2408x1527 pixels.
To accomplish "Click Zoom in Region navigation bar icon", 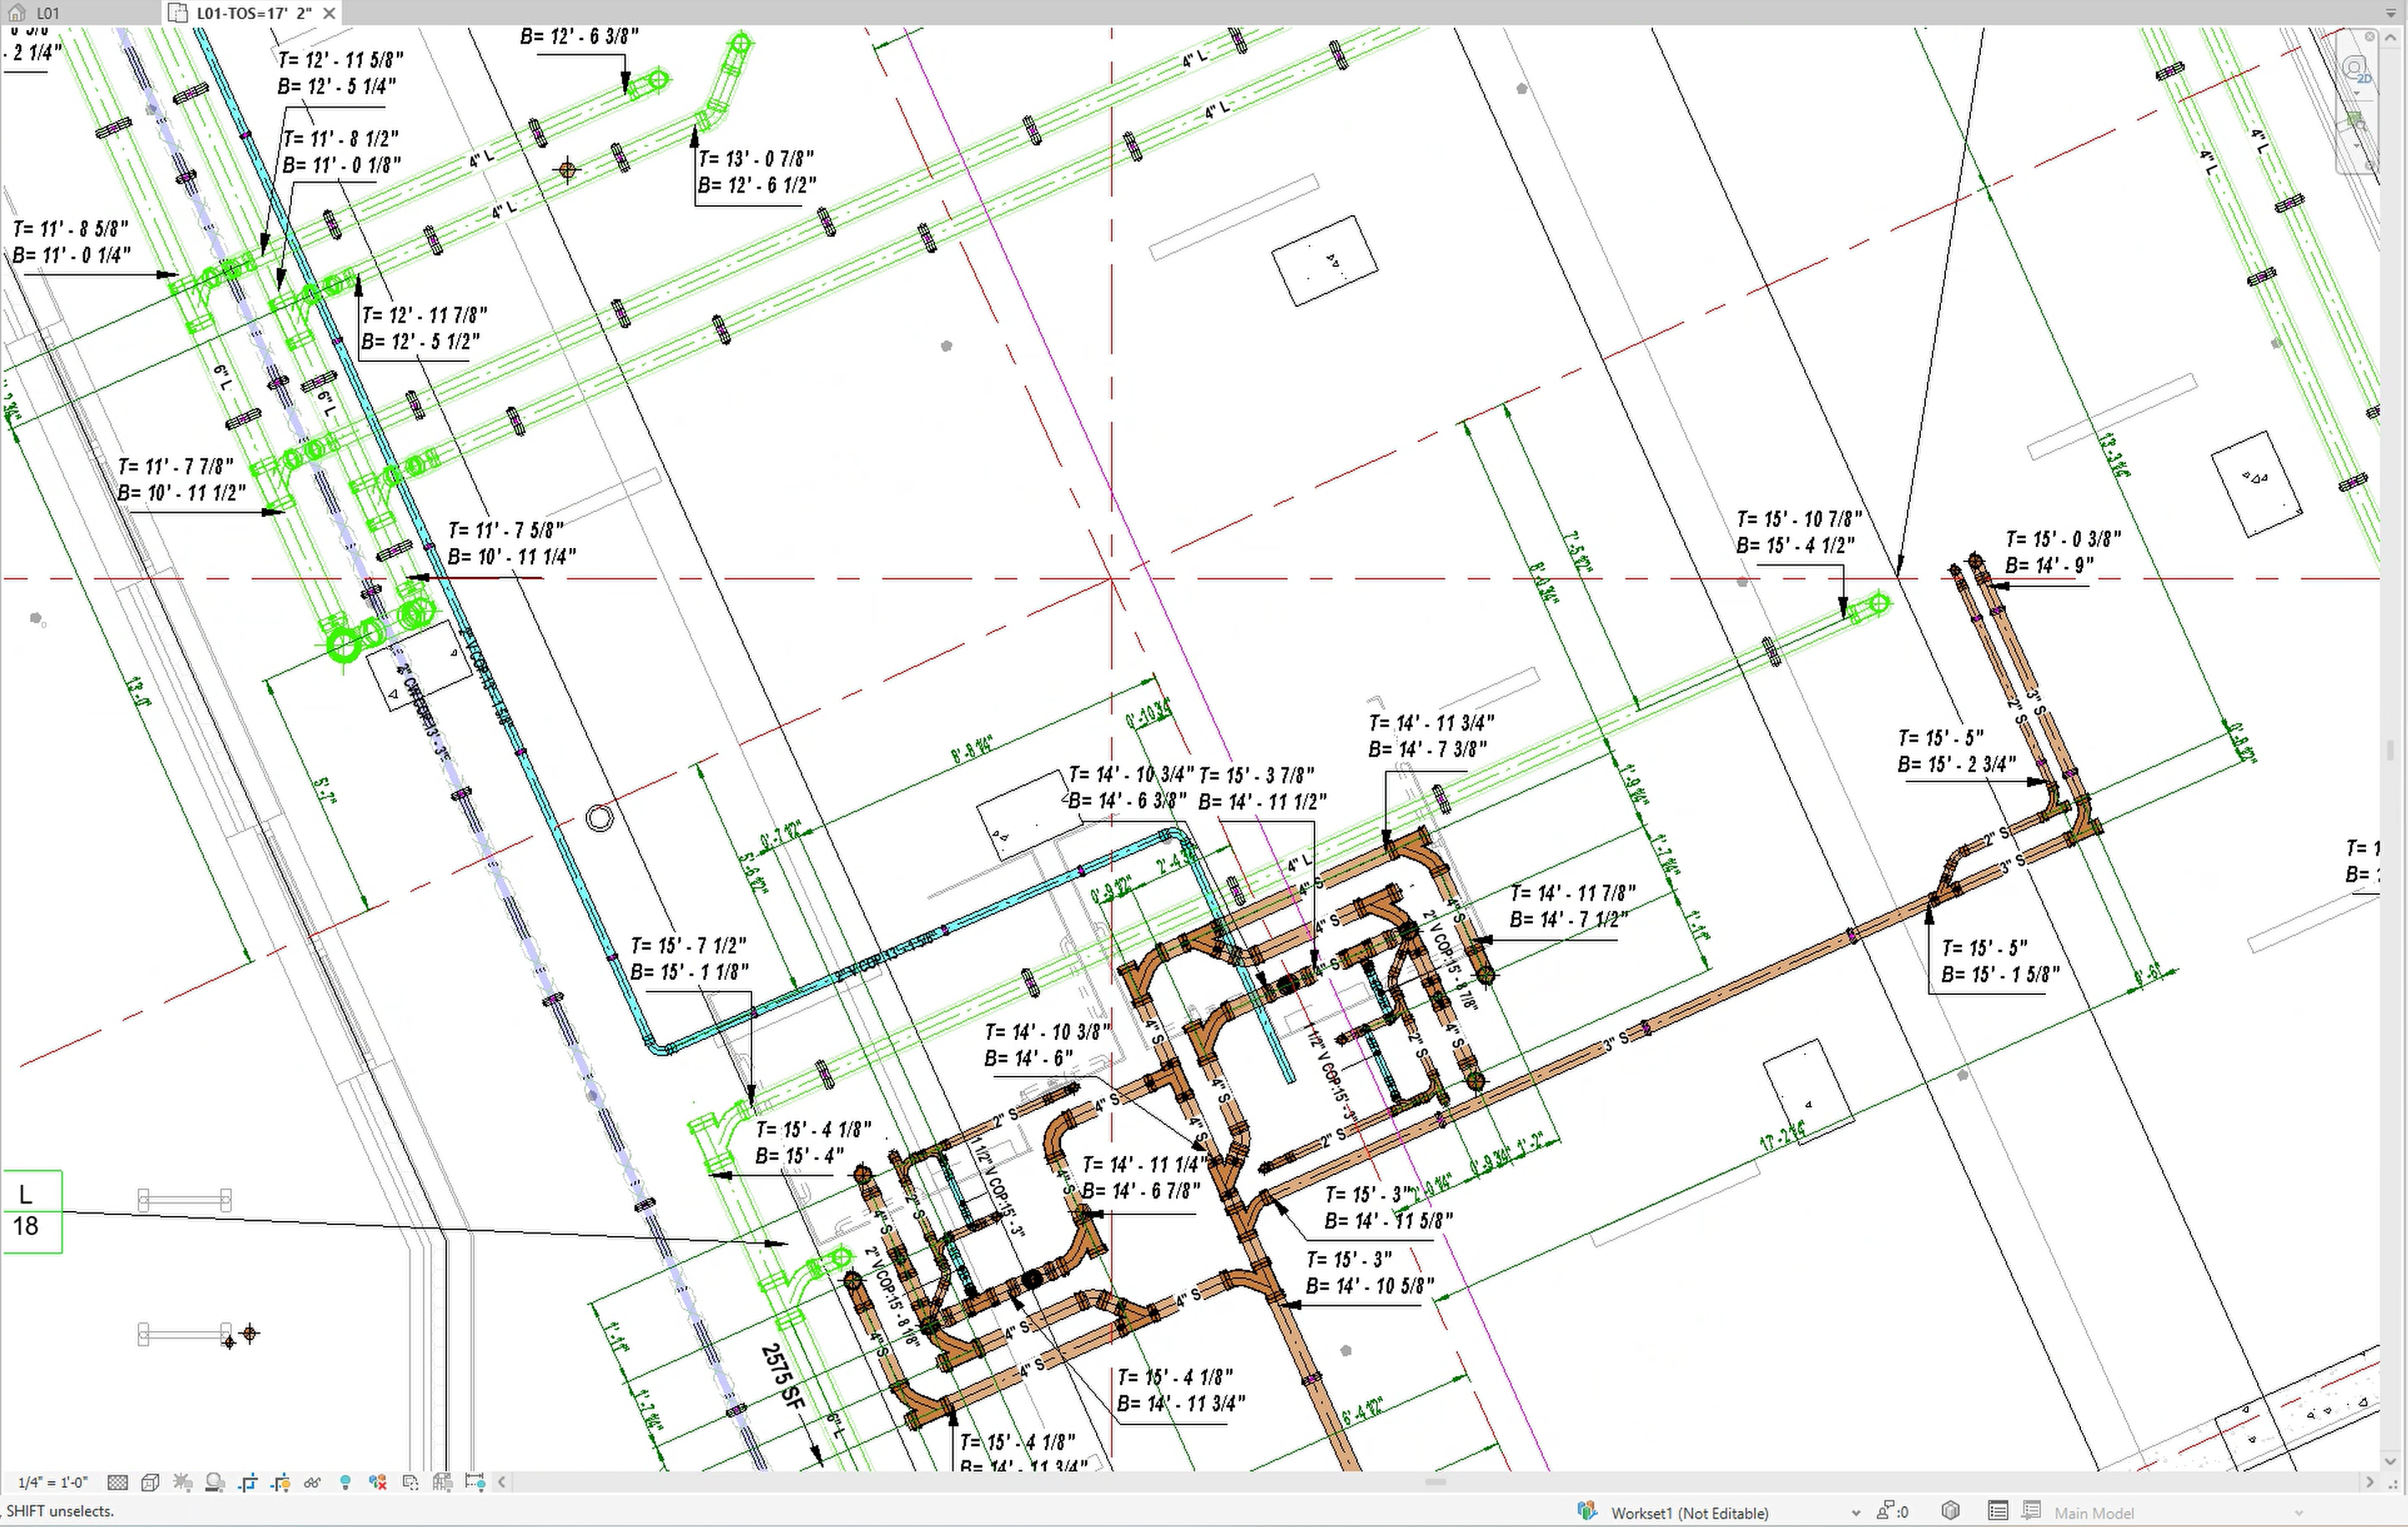I will click(2355, 122).
